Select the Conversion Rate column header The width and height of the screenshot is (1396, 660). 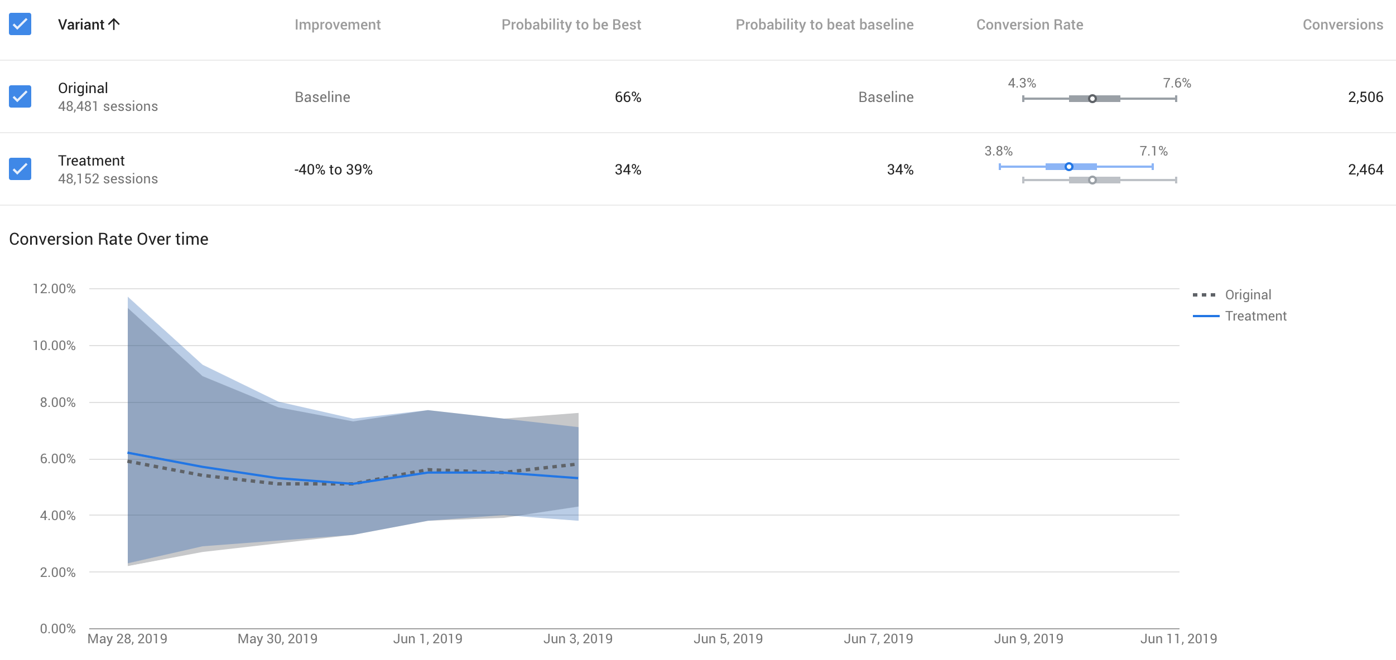coord(1029,25)
